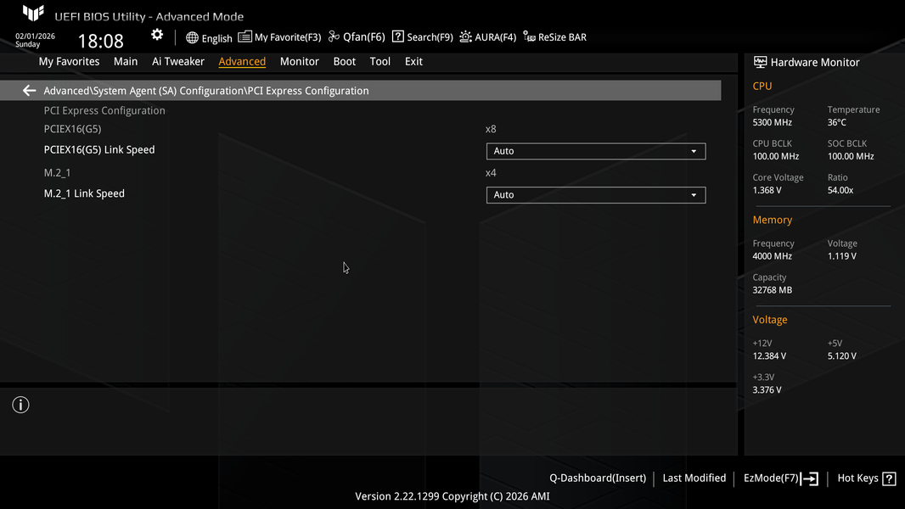Click the 5.120 V reading

(841, 355)
